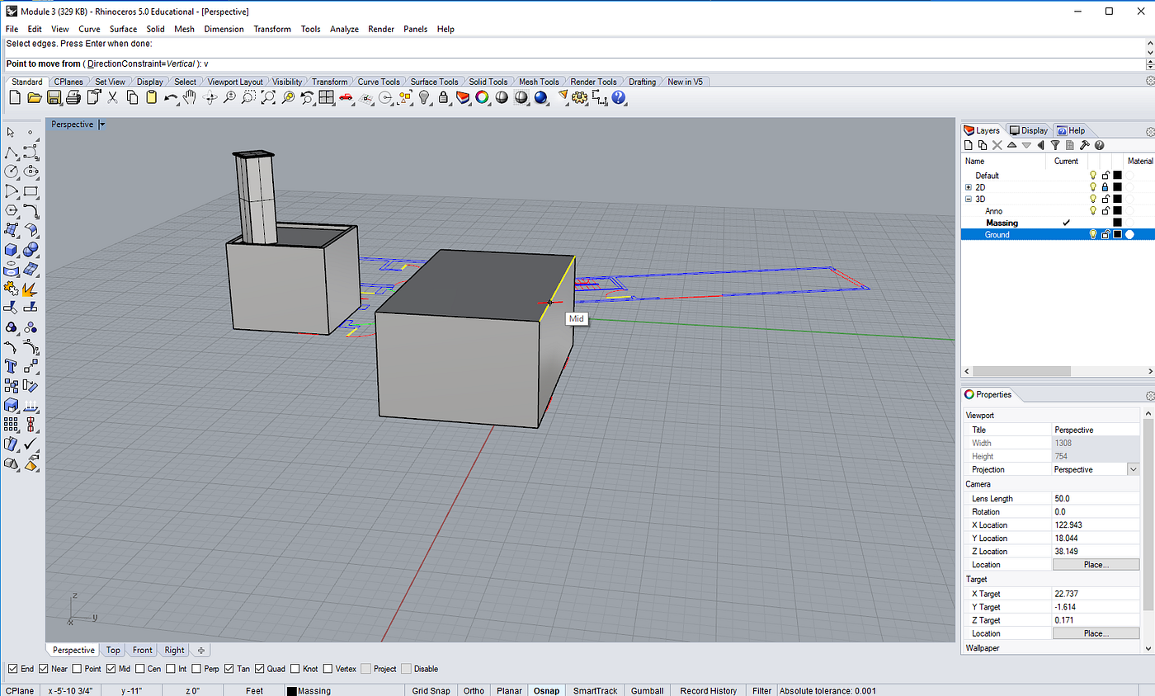Image resolution: width=1155 pixels, height=696 pixels.
Task: Unlock the 2D layer padlock
Action: click(x=1105, y=187)
